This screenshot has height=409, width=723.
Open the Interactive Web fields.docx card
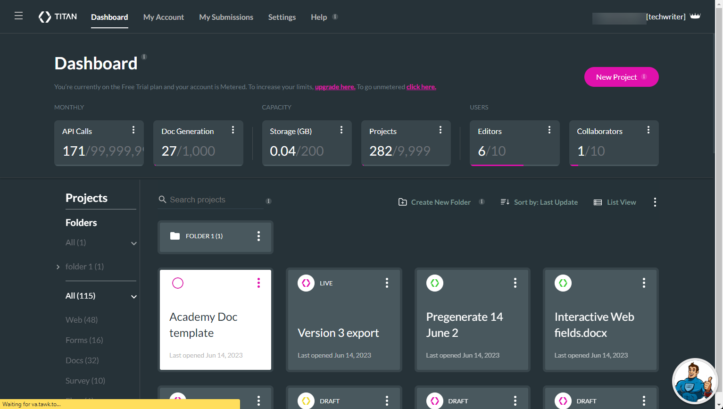[x=601, y=320]
